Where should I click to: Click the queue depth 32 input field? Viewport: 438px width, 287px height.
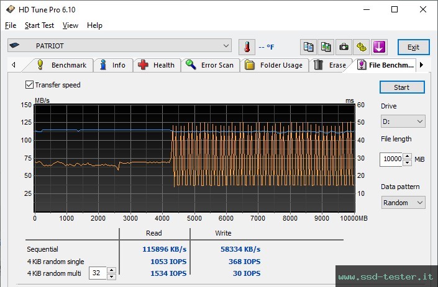coord(98,273)
